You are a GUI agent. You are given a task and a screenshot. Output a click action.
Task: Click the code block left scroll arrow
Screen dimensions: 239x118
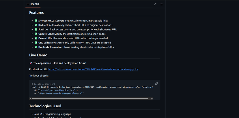coord(31,98)
